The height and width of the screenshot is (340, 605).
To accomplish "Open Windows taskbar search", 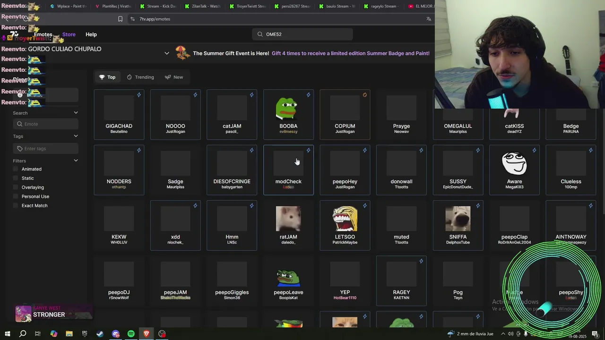I will pos(23,334).
